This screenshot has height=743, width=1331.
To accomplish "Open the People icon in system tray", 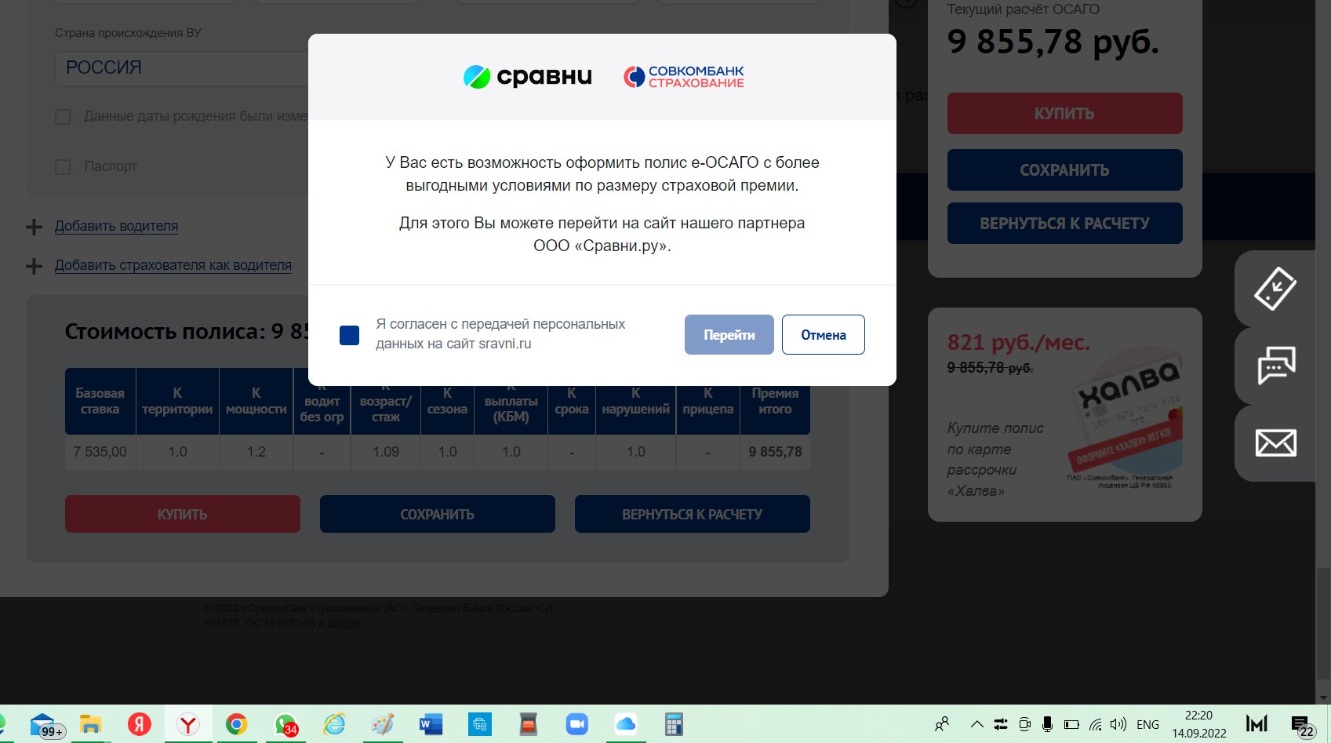I will pos(942,724).
